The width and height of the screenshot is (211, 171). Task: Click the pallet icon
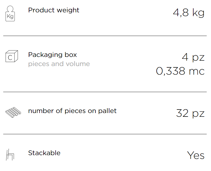pyautogui.click(x=13, y=112)
